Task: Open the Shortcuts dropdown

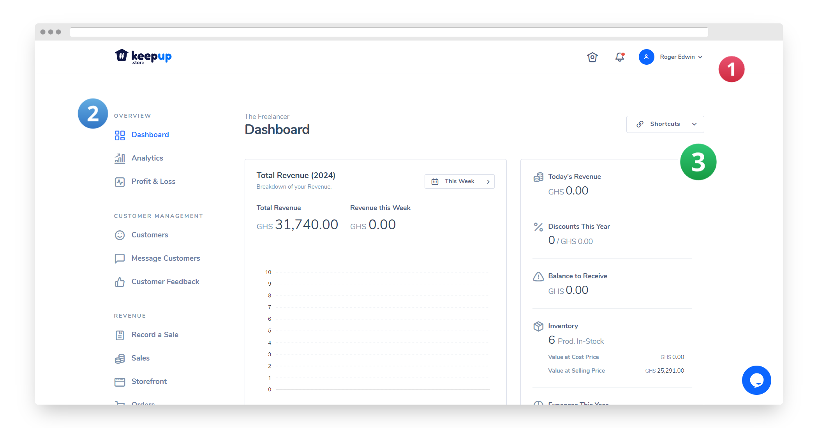Action: pyautogui.click(x=665, y=124)
